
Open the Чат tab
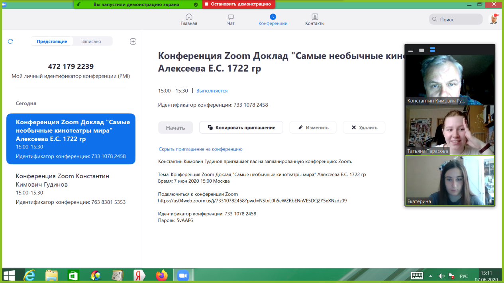point(231,20)
